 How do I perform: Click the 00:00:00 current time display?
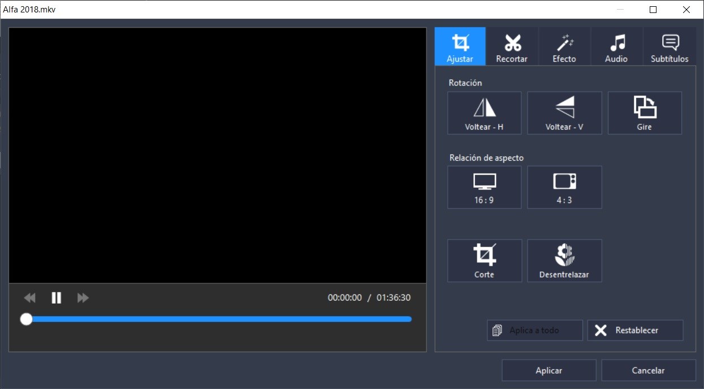click(344, 298)
